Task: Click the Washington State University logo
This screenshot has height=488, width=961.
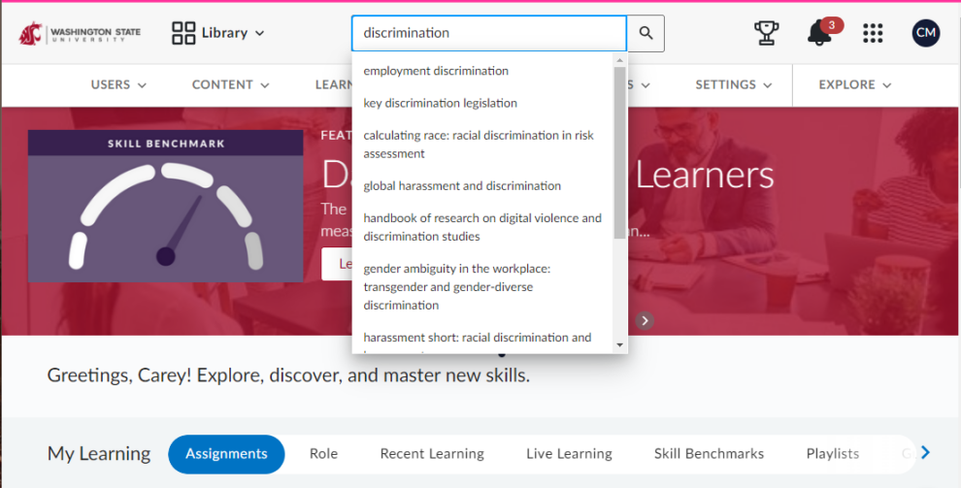Action: coord(80,33)
